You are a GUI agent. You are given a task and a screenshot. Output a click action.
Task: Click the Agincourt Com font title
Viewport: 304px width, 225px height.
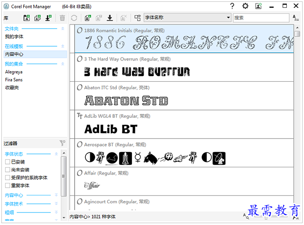point(117,201)
